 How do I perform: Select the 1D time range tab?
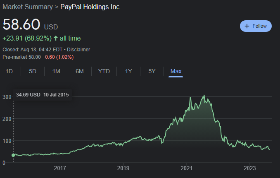click(9, 71)
